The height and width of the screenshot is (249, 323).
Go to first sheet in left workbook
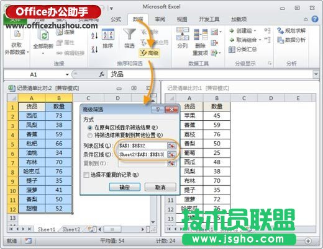tap(11, 229)
